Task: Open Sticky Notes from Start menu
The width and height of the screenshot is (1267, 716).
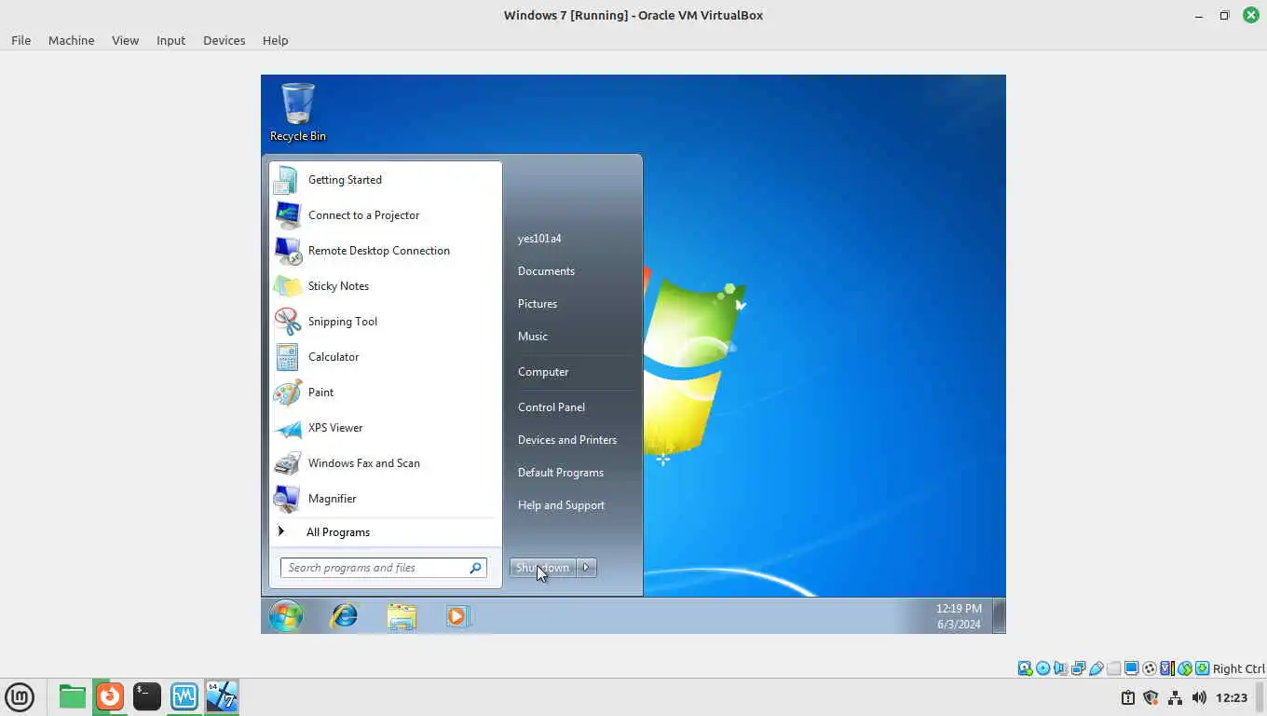Action: click(x=386, y=286)
